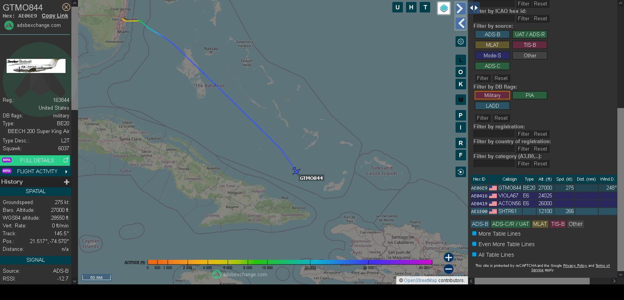This screenshot has height=300, width=624.
Task: Reset the category filter
Action: pyautogui.click(x=540, y=163)
